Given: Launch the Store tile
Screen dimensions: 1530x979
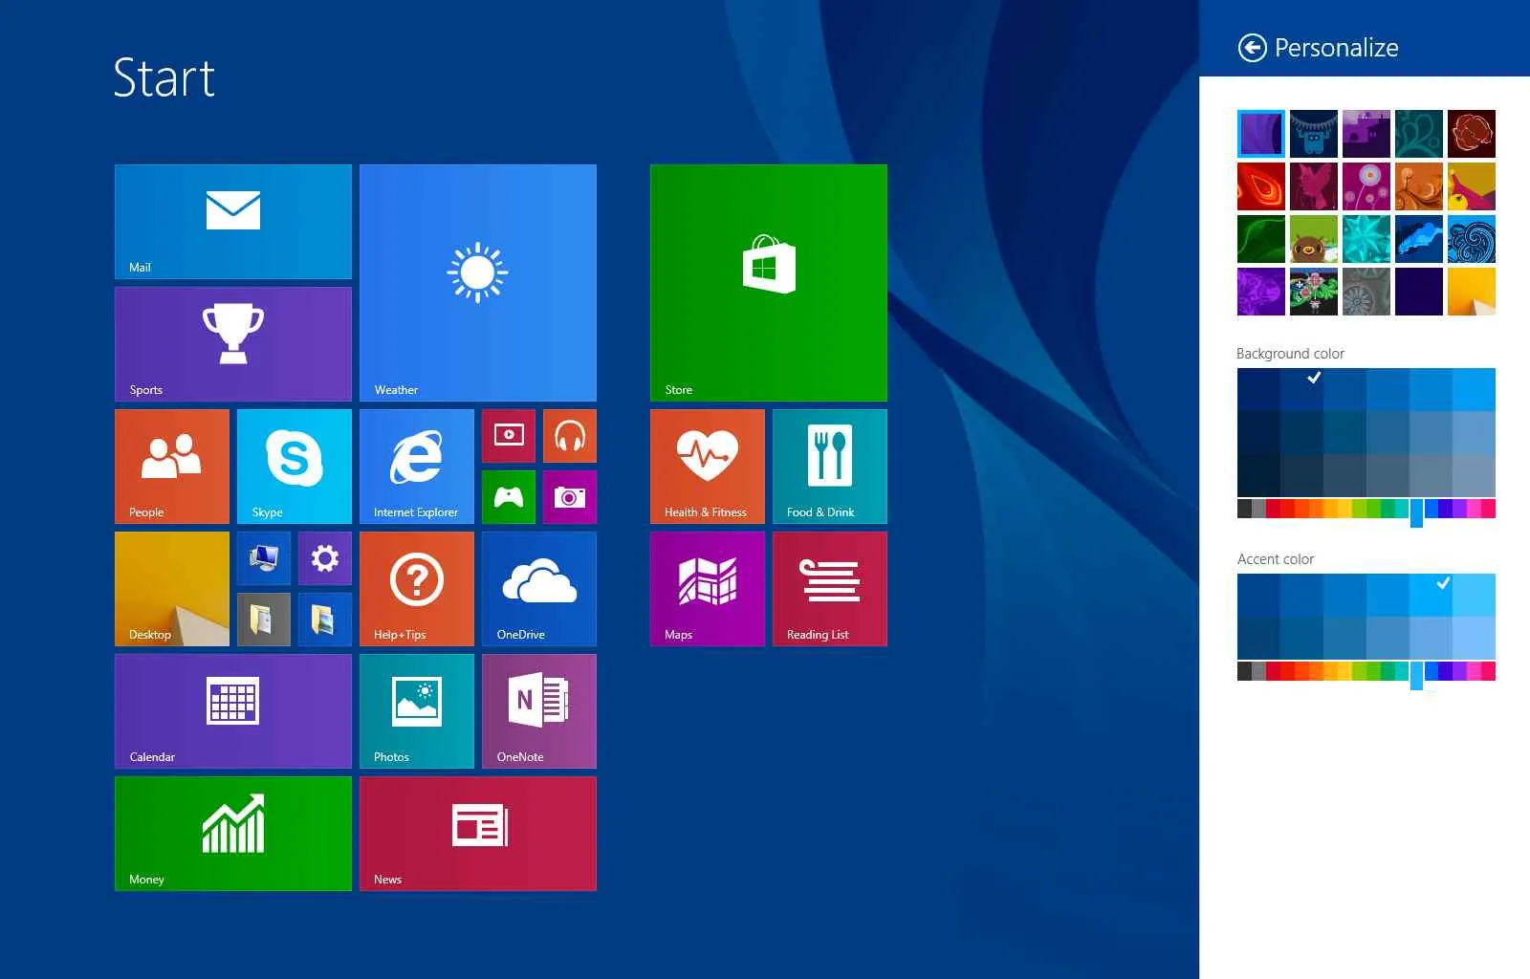Looking at the screenshot, I should click(769, 283).
